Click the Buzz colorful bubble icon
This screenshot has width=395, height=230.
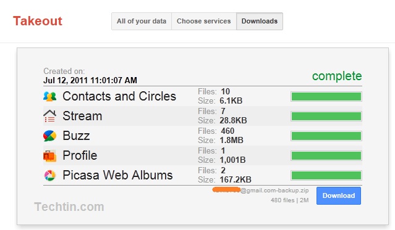coord(49,136)
